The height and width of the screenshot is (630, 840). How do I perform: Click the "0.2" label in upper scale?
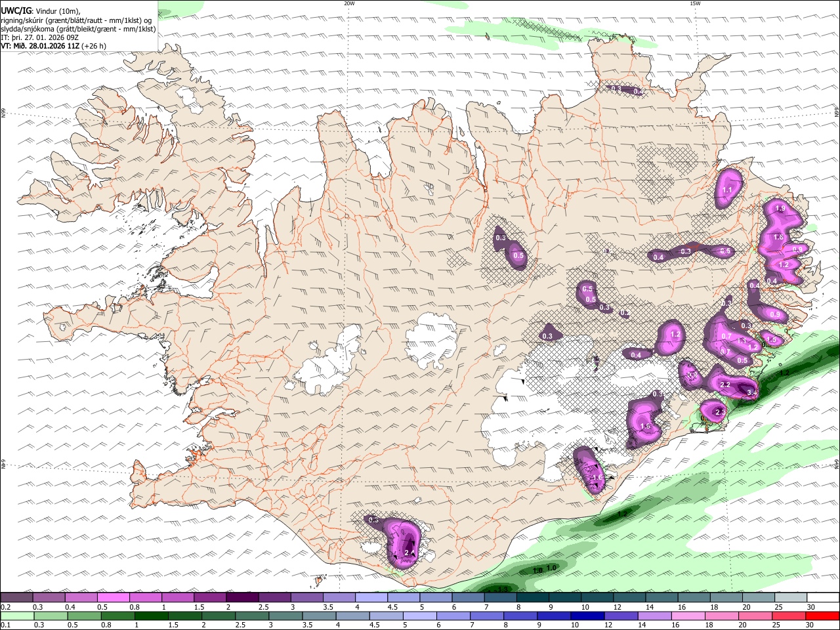click(x=6, y=607)
